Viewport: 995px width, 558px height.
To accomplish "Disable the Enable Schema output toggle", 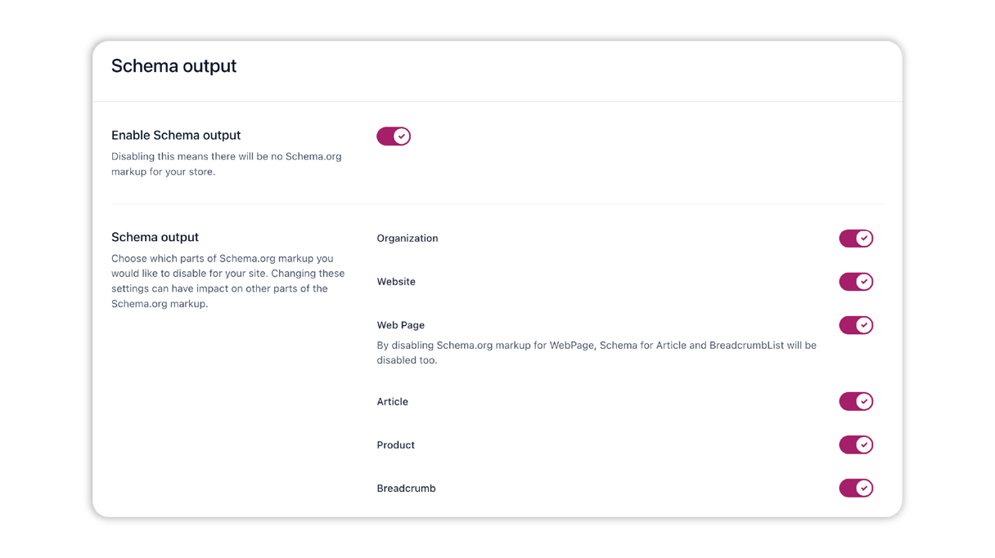I will pyautogui.click(x=394, y=136).
